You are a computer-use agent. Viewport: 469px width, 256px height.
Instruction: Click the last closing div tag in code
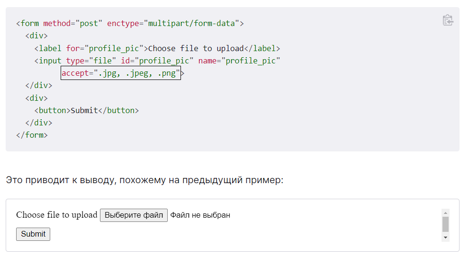coord(38,123)
